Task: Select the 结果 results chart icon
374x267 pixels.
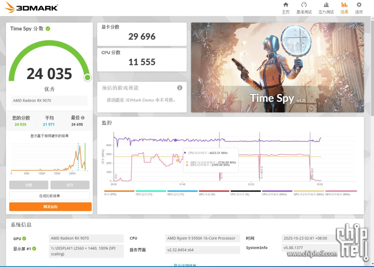Action: (344, 5)
